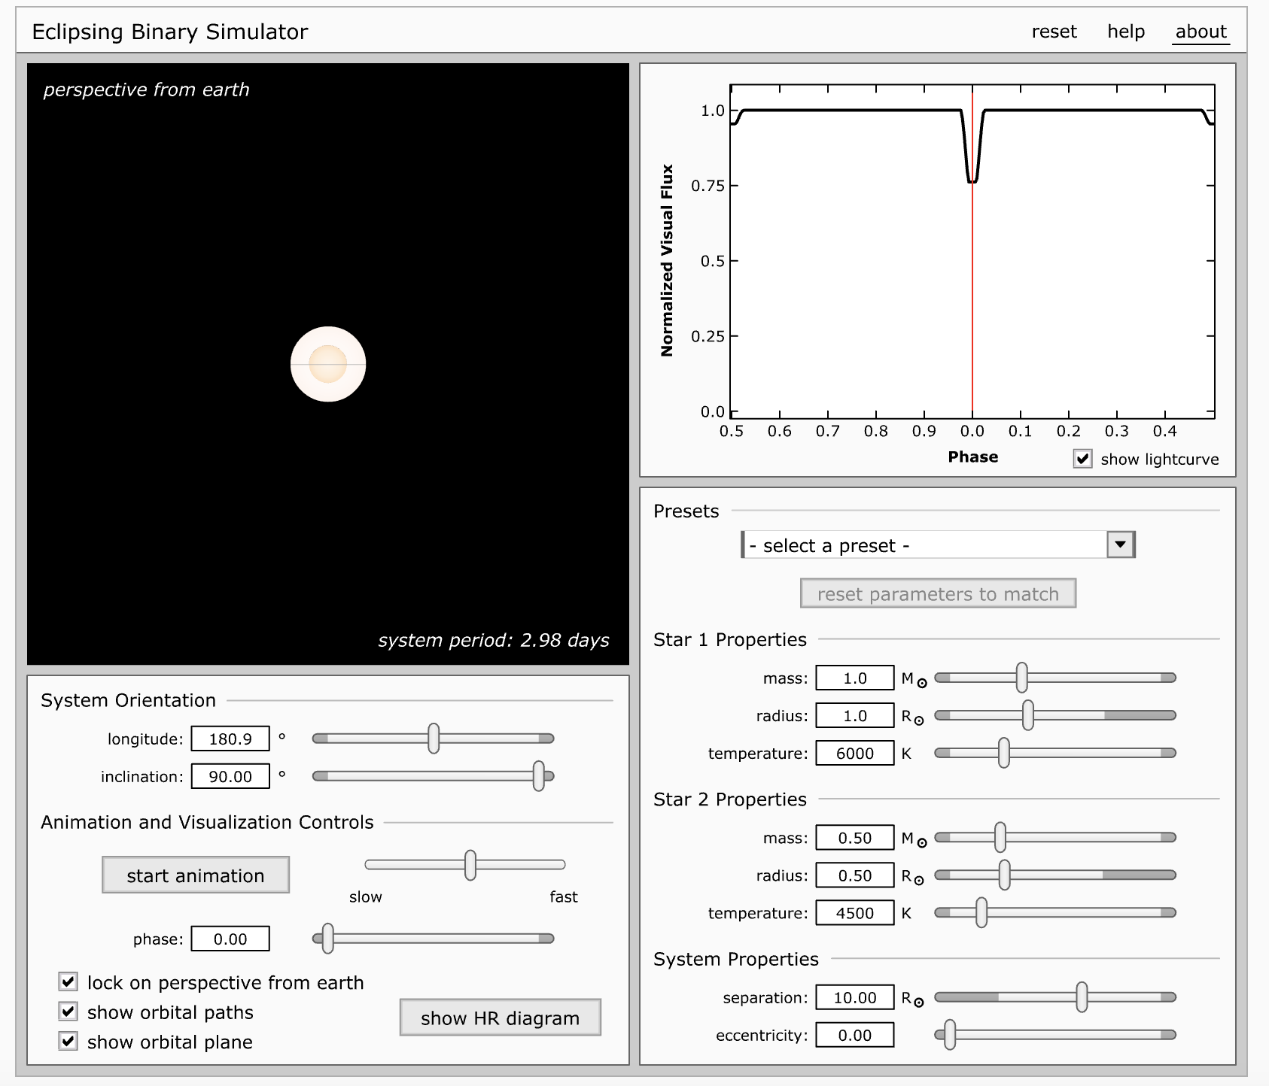Click the separation input field
The height and width of the screenshot is (1086, 1269).
[855, 997]
